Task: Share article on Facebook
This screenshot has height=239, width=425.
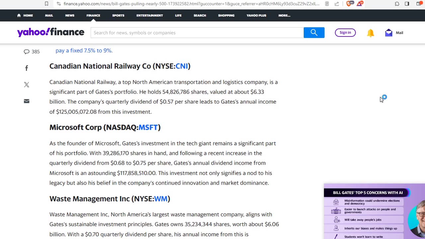Action: (x=27, y=68)
